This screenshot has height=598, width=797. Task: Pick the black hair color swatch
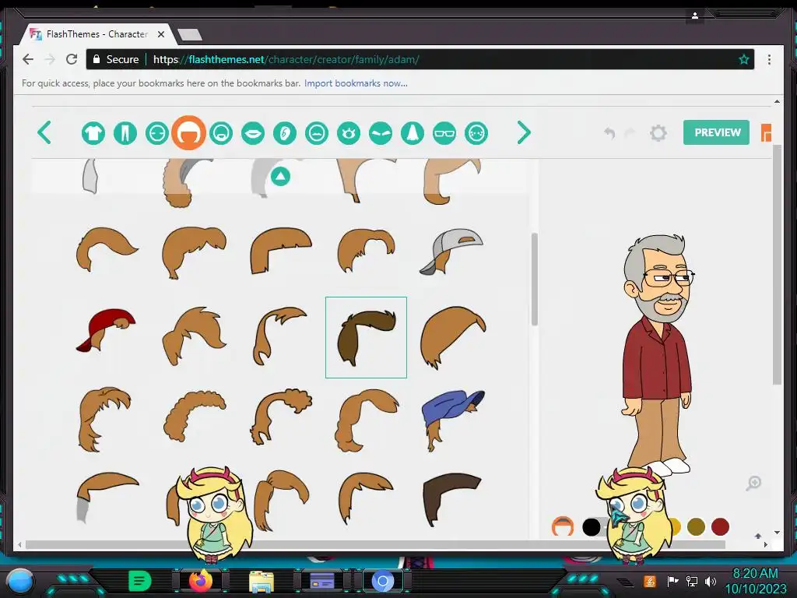click(592, 527)
